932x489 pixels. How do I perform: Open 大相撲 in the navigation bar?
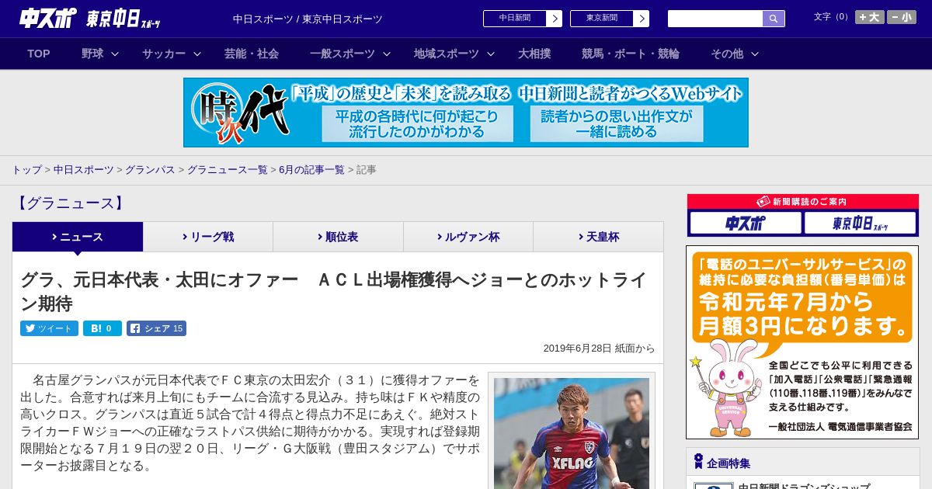click(x=534, y=54)
